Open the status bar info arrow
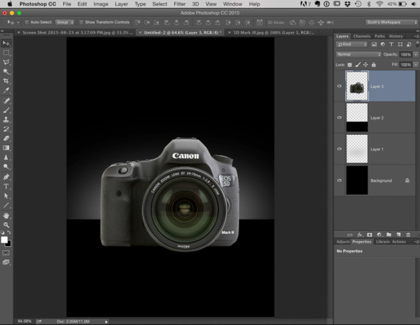The width and height of the screenshot is (420, 325). [x=106, y=322]
